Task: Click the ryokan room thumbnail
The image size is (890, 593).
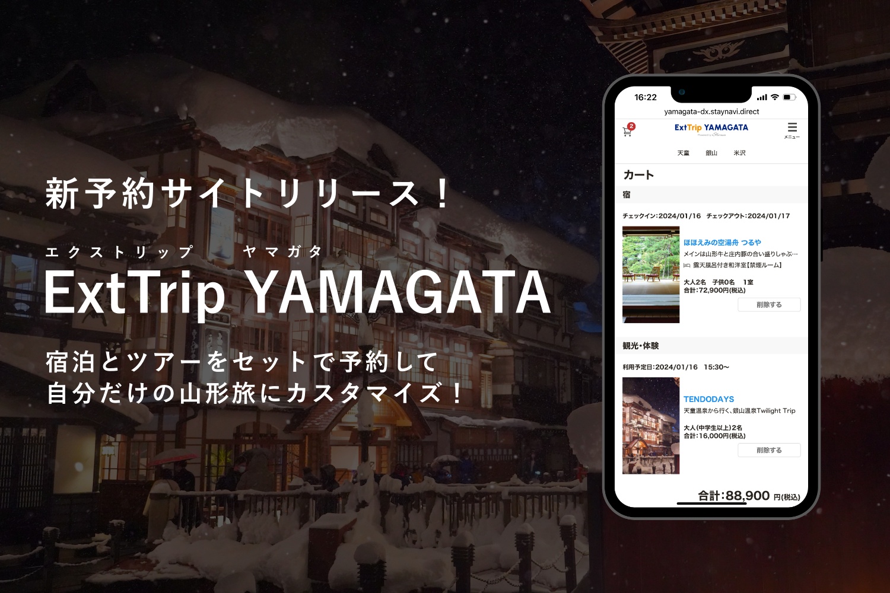Action: point(651,275)
